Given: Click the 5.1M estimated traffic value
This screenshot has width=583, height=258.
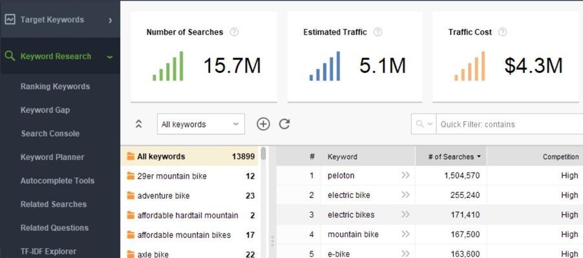Looking at the screenshot, I should 382,66.
